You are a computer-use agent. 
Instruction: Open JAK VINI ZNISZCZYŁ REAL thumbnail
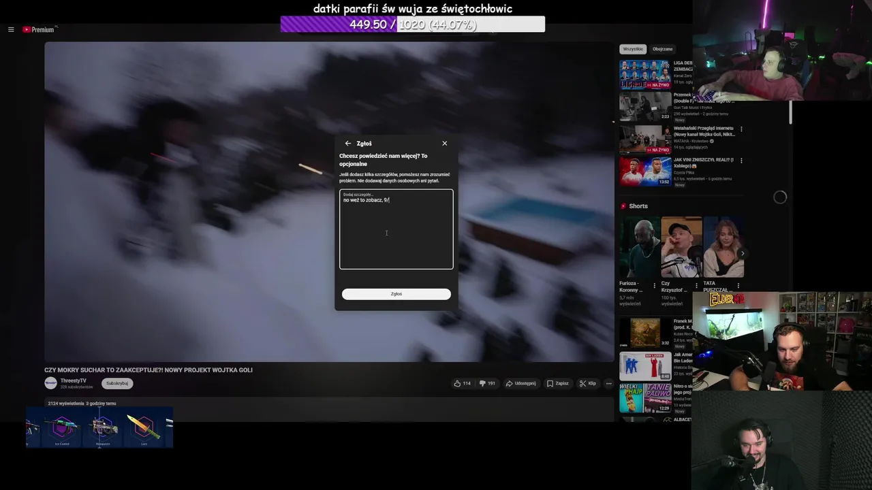(645, 171)
